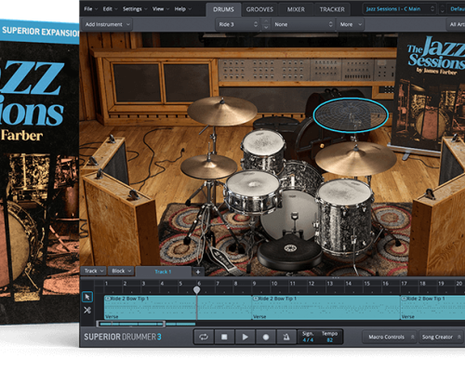Click the Superior Drummer 3 logo
The width and height of the screenshot is (465, 372).
tap(123, 337)
